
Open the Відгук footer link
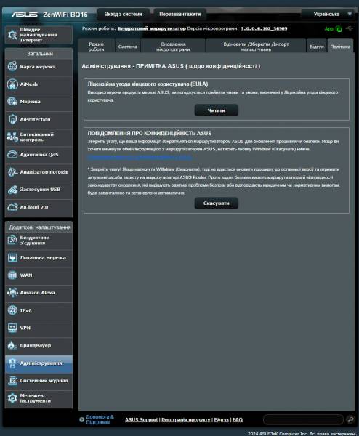point(222,419)
